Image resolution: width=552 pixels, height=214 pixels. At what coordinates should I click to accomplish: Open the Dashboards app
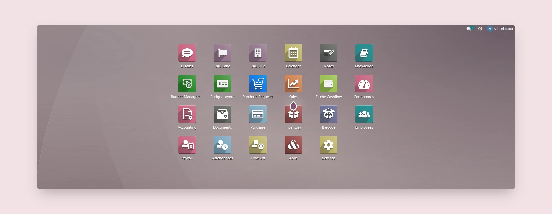tap(364, 84)
